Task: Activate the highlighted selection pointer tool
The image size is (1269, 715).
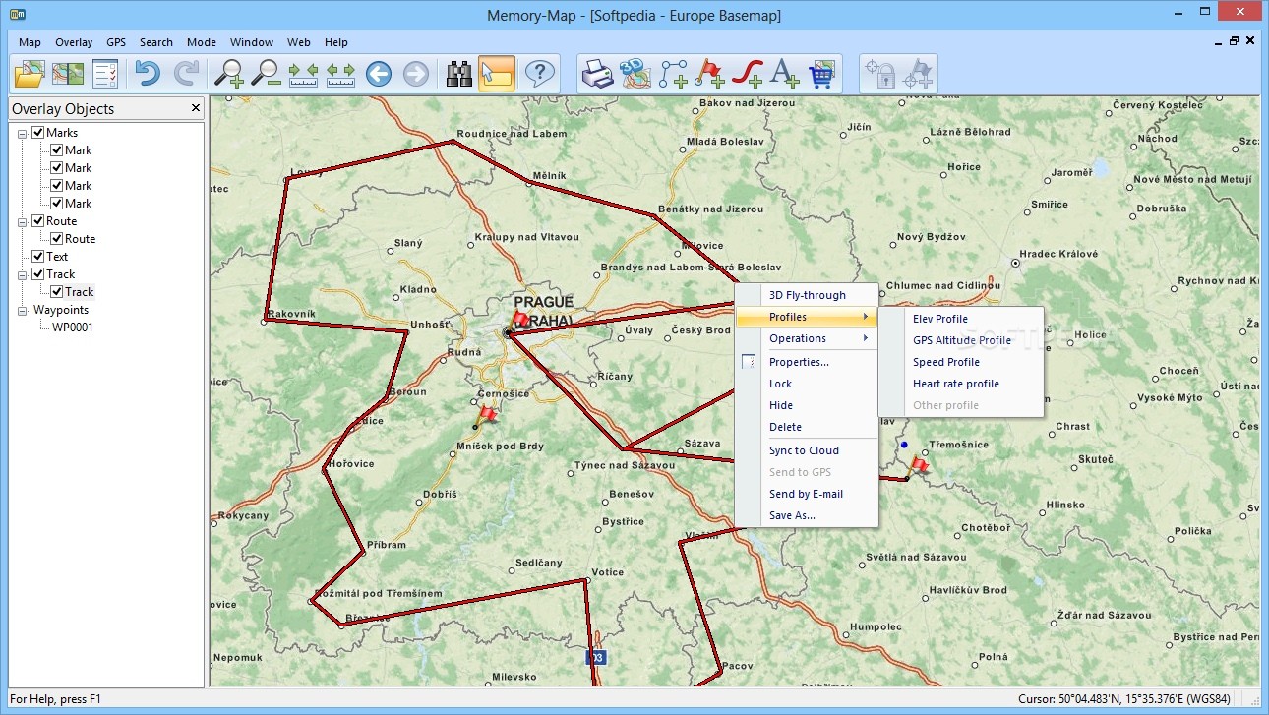Action: [x=498, y=74]
